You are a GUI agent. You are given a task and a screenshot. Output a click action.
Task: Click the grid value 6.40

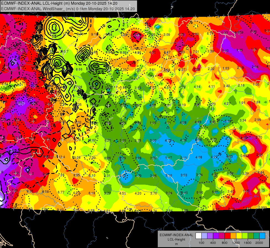coord(184,193)
